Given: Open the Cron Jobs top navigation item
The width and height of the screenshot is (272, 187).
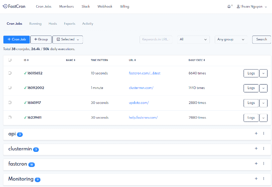Looking at the screenshot, I should click(x=44, y=7).
